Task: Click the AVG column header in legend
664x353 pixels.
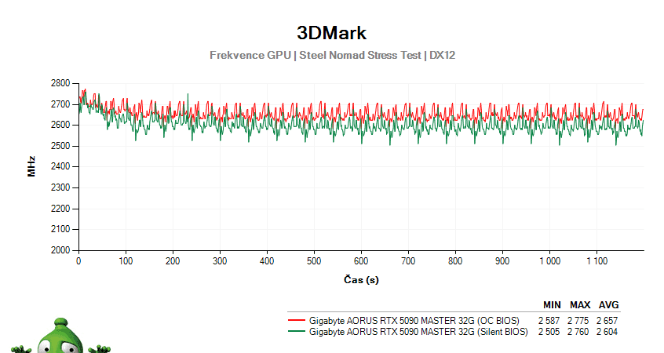Action: (608, 305)
